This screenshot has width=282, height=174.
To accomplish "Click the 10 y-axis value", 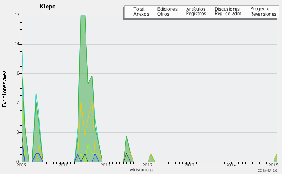I will pyautogui.click(x=17, y=73).
